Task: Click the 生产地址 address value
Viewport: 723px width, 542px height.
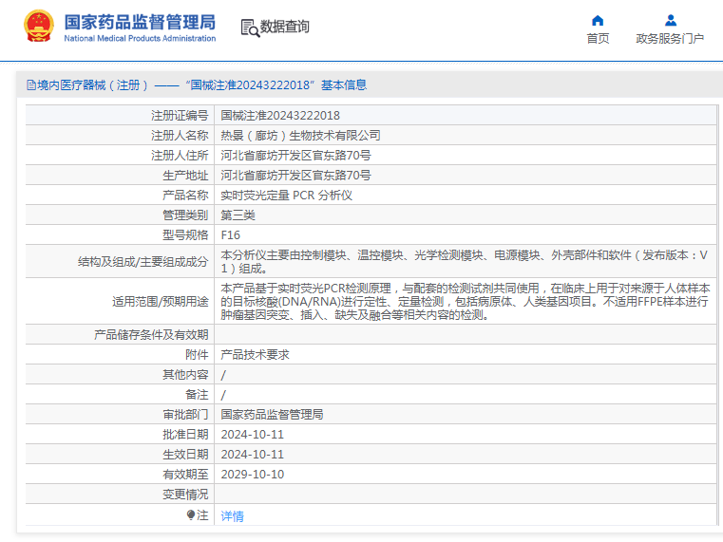Action: pyautogui.click(x=296, y=176)
